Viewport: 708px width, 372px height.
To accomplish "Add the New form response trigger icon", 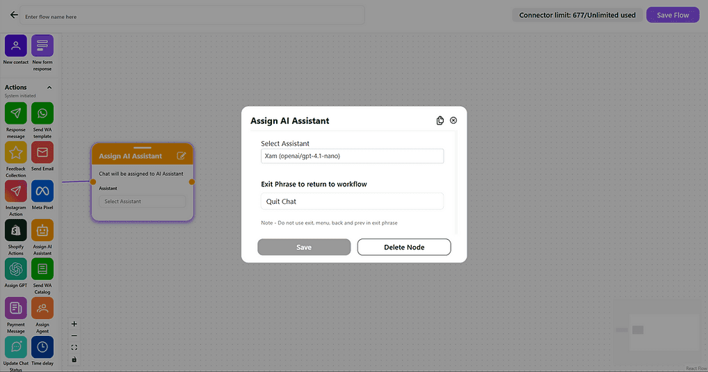I will pyautogui.click(x=42, y=46).
